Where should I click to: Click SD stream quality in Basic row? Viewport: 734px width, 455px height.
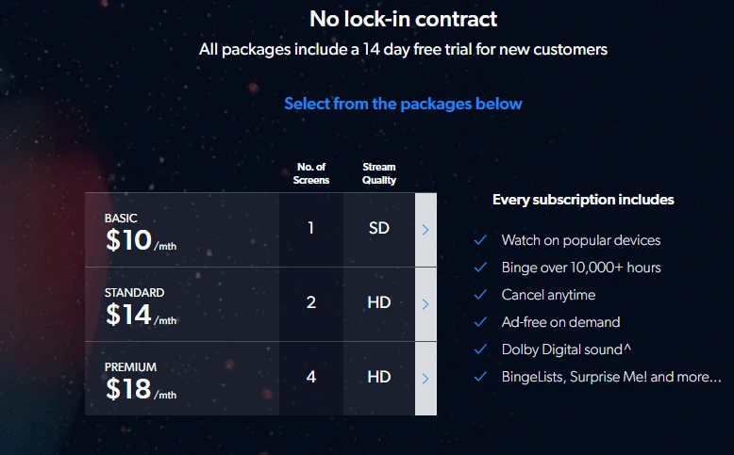[379, 228]
